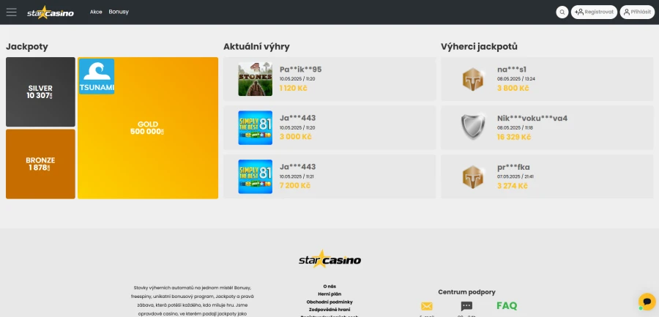
Task: Open Simply The Best 81 thumbnail with 3 000 Kč
Action: point(255,128)
